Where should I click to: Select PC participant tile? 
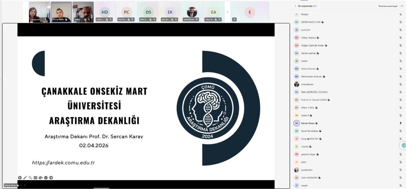[x=127, y=12]
